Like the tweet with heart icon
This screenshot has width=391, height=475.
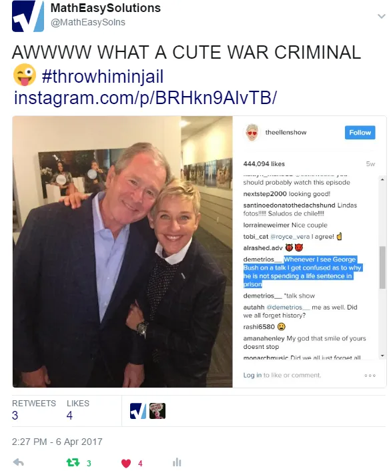(126, 463)
